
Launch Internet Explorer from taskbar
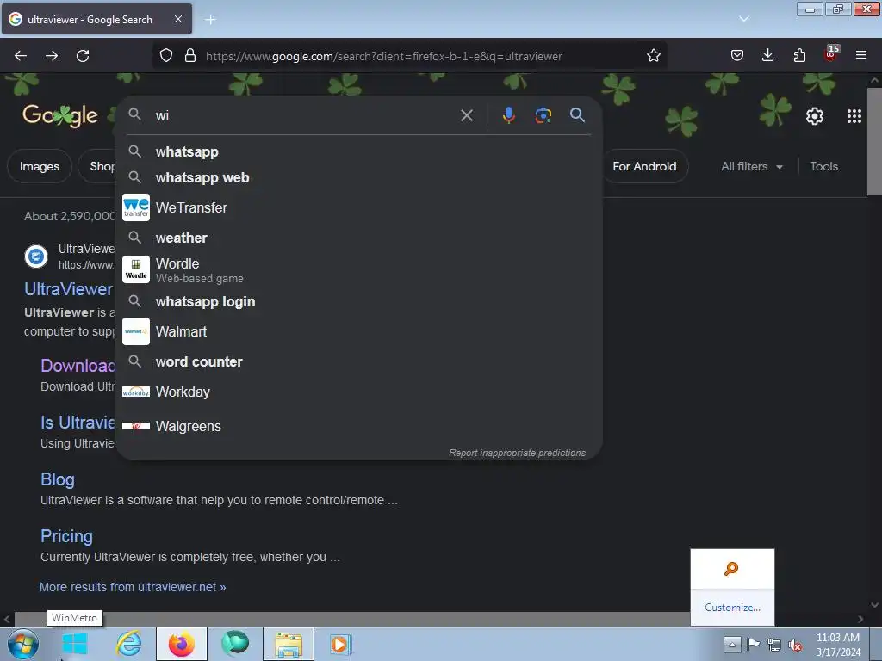[x=128, y=644]
